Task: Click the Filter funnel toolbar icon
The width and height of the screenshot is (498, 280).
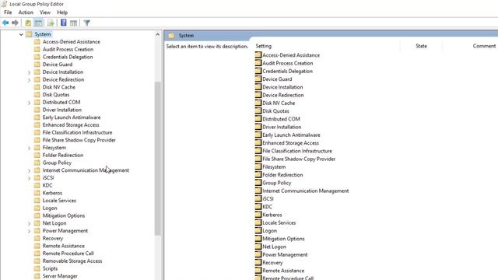Action: point(86,23)
